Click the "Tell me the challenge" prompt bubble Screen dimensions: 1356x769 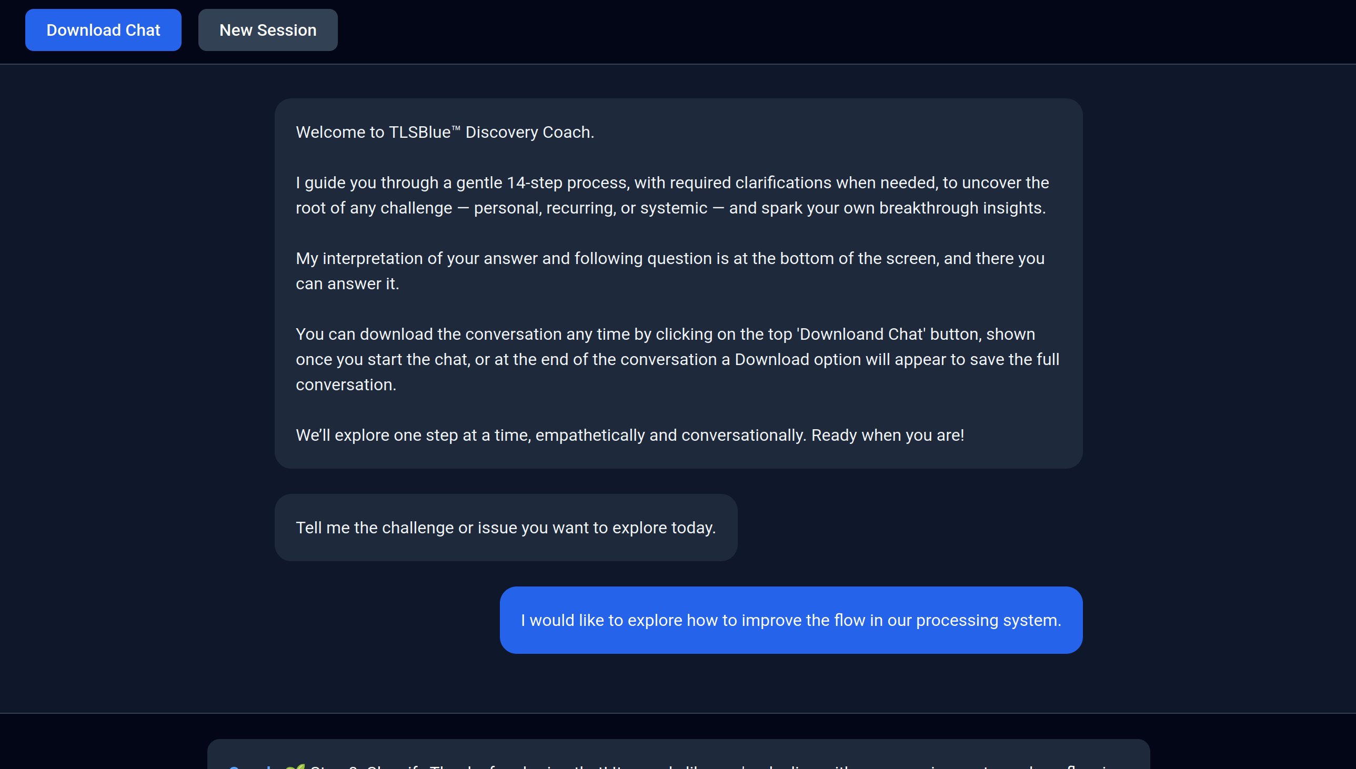[x=506, y=528]
